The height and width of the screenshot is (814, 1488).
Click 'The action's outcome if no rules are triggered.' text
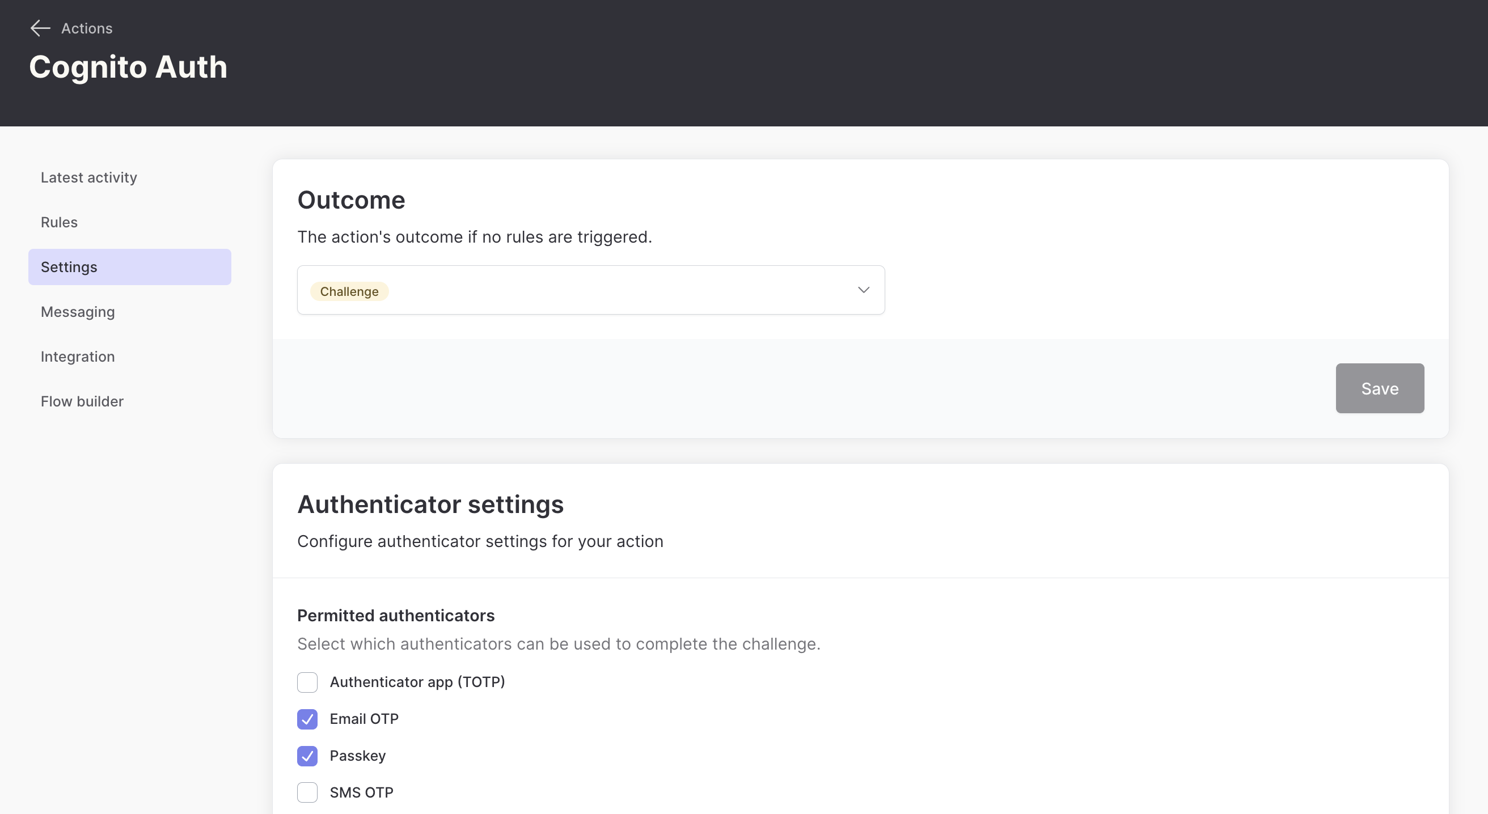(474, 237)
